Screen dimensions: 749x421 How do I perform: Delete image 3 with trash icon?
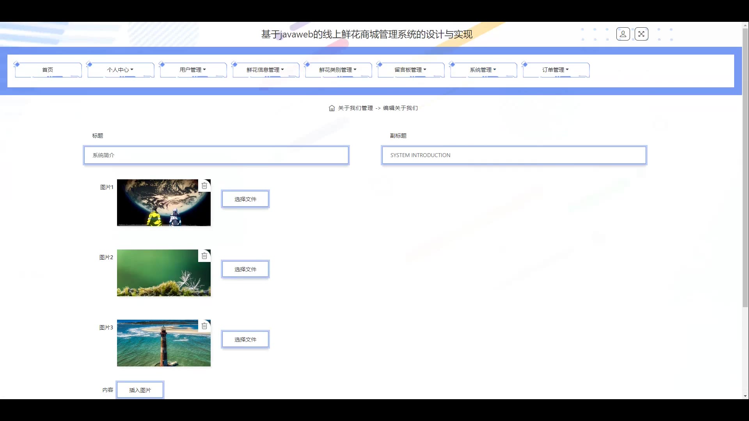point(204,326)
